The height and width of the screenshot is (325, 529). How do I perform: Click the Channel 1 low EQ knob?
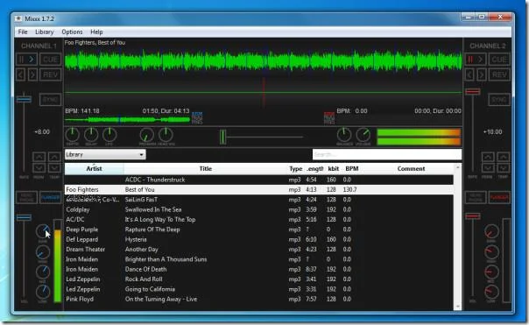43,292
